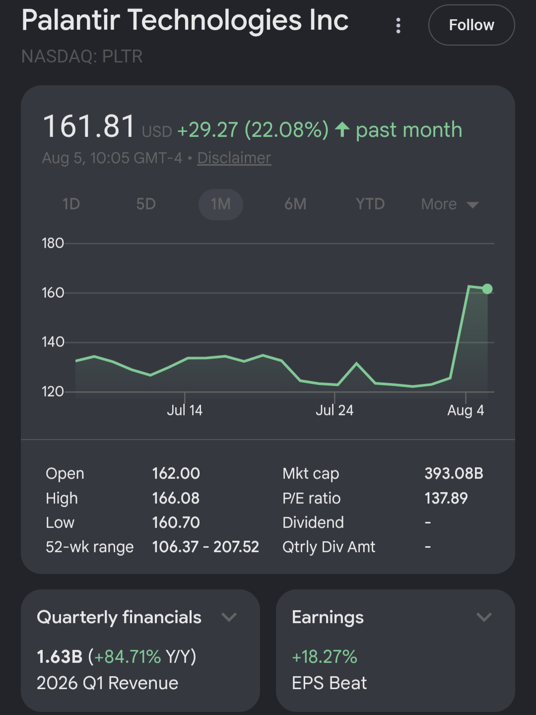536x715 pixels.
Task: Expand the Quarterly financials card chevron
Action: coord(229,617)
